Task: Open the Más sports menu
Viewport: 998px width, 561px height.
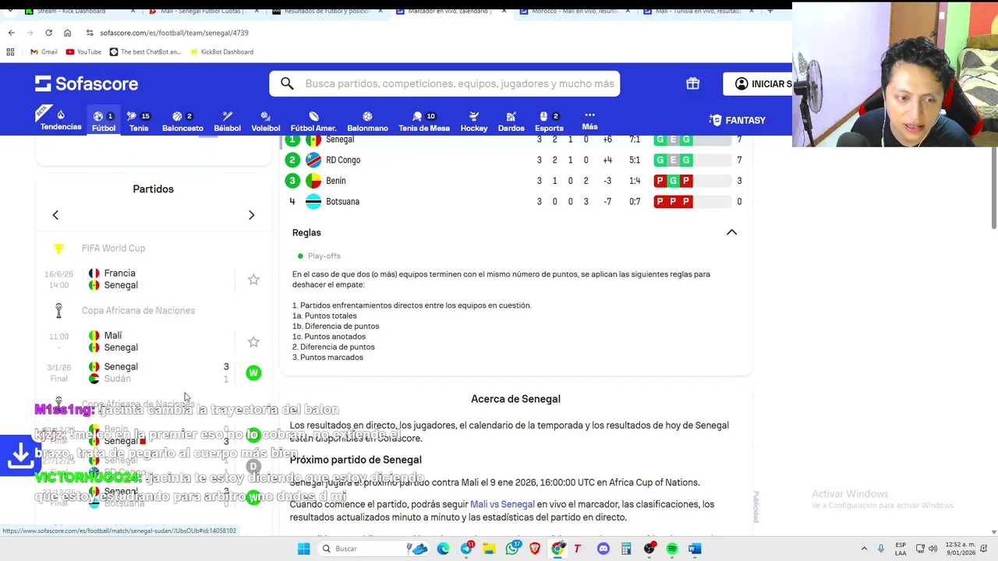Action: (589, 120)
